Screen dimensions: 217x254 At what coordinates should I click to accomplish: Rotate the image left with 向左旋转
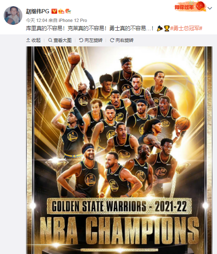point(91,40)
